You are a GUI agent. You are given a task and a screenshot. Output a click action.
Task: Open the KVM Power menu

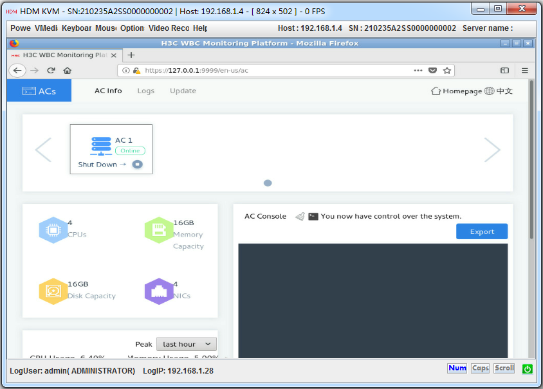[x=21, y=28]
